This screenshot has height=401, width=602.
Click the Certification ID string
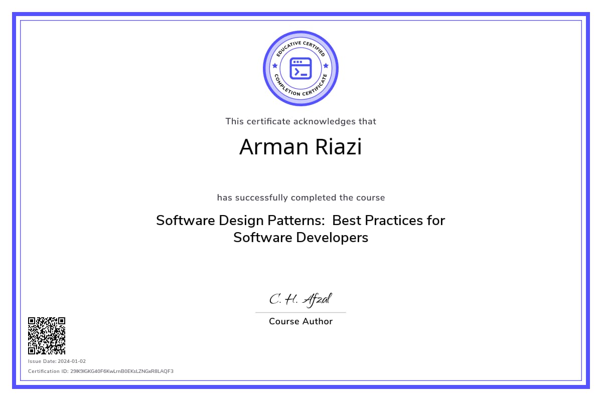coord(100,371)
